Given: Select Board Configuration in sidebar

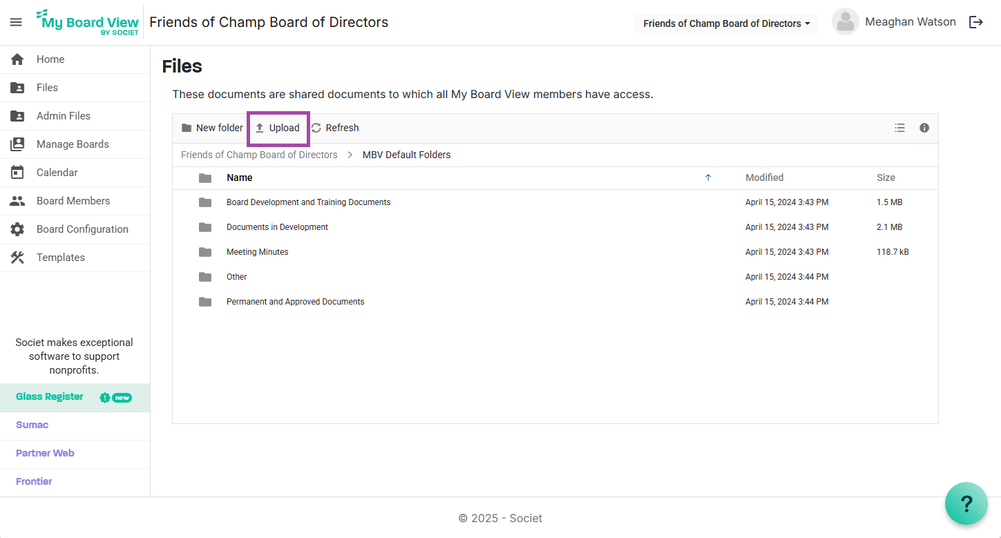Looking at the screenshot, I should [82, 229].
